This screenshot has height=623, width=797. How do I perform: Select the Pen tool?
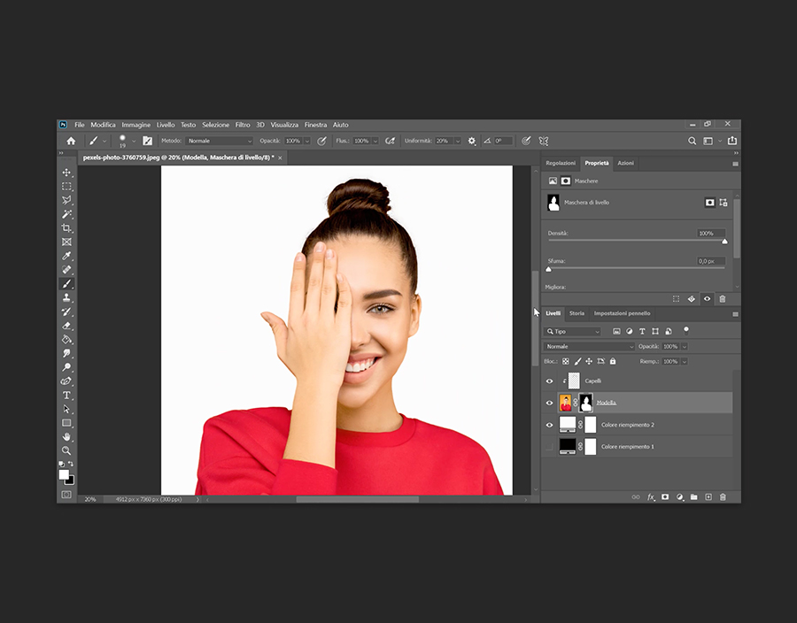66,381
